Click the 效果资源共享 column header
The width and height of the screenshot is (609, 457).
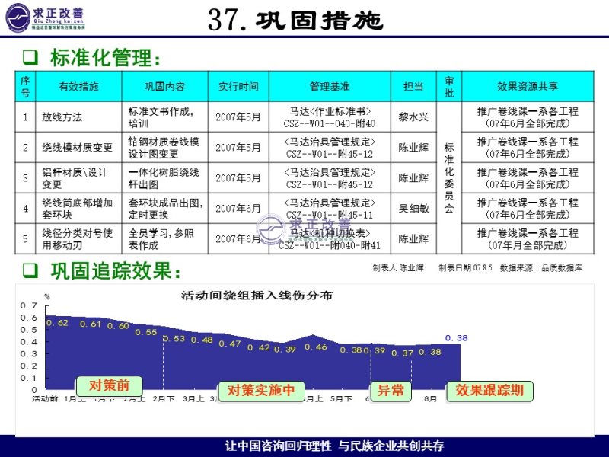(x=528, y=87)
